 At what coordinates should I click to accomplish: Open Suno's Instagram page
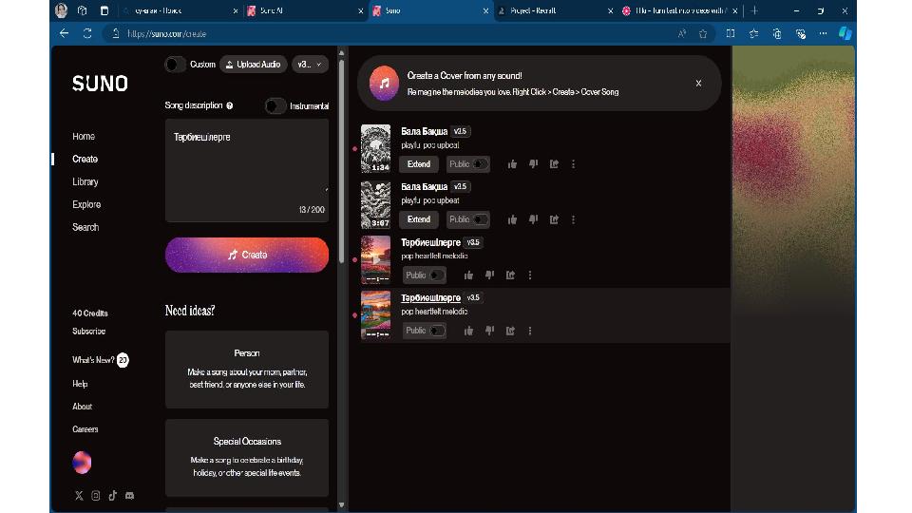point(95,496)
